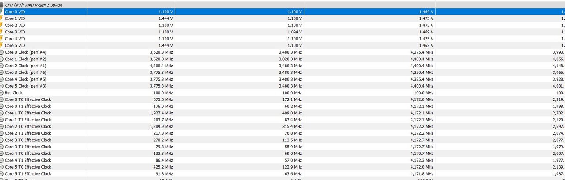
Task: Click the 1.094 V minimum value
Action: pyautogui.click(x=295, y=32)
